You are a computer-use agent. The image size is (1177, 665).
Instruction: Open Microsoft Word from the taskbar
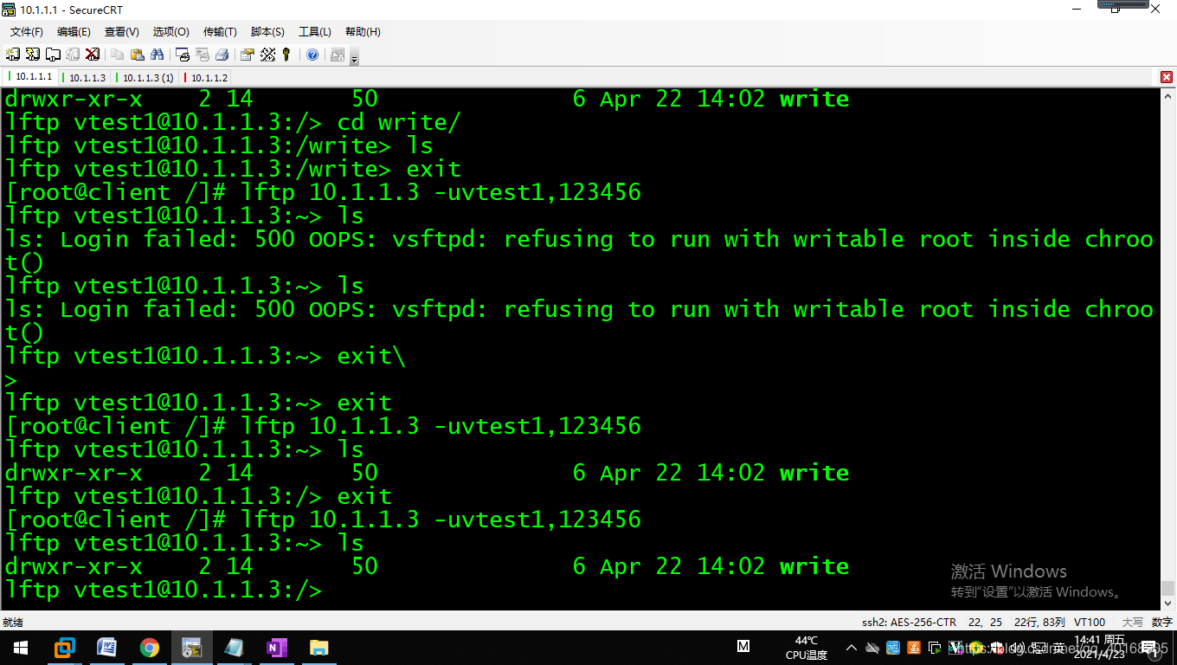[107, 648]
